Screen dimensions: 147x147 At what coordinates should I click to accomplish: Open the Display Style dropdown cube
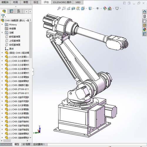(90, 9)
